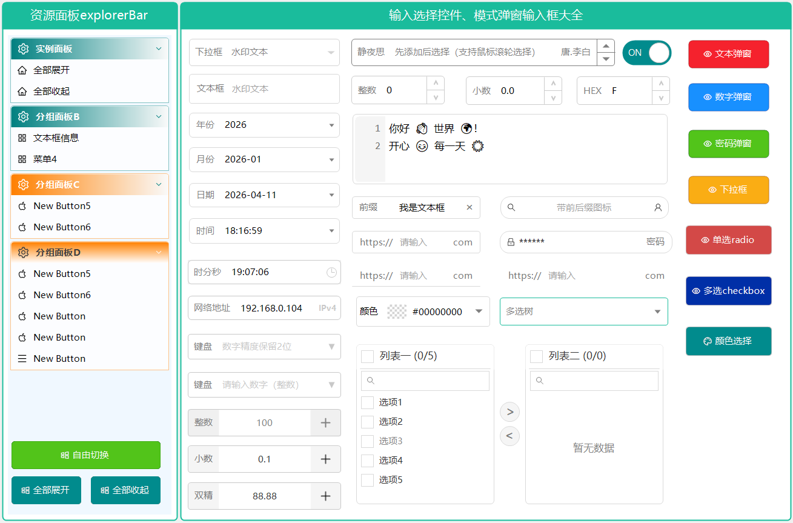
Task: Collapse the 分组面板C chevron
Action: [x=159, y=185]
